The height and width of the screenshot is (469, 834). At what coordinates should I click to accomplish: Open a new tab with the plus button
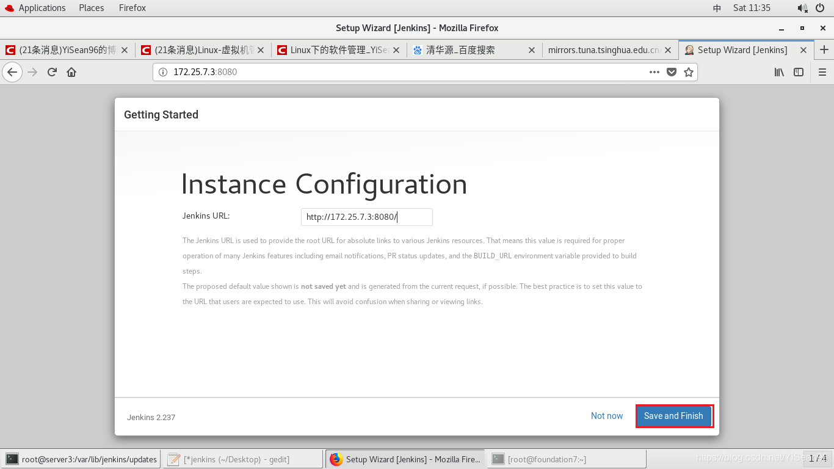click(x=824, y=50)
